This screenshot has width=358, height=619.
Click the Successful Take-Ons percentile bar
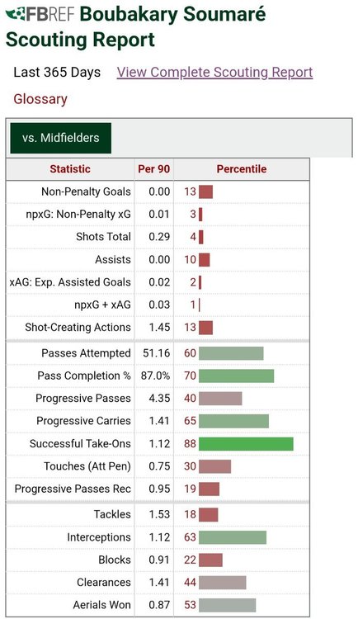click(x=246, y=444)
